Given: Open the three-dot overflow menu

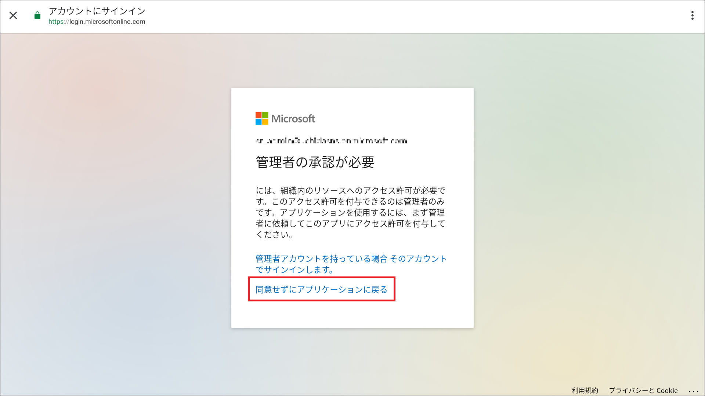Looking at the screenshot, I should [x=692, y=15].
